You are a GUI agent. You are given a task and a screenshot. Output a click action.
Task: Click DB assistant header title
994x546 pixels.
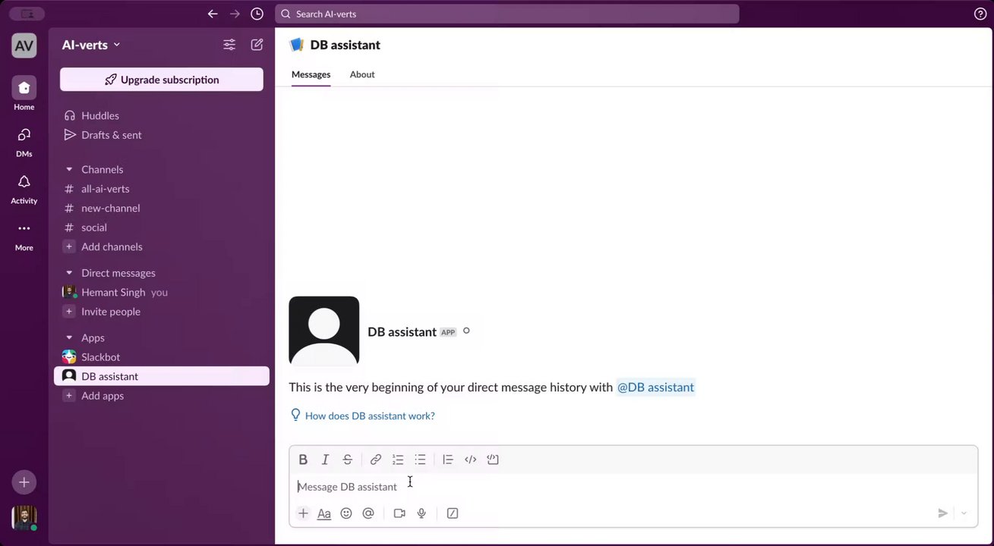pyautogui.click(x=345, y=45)
